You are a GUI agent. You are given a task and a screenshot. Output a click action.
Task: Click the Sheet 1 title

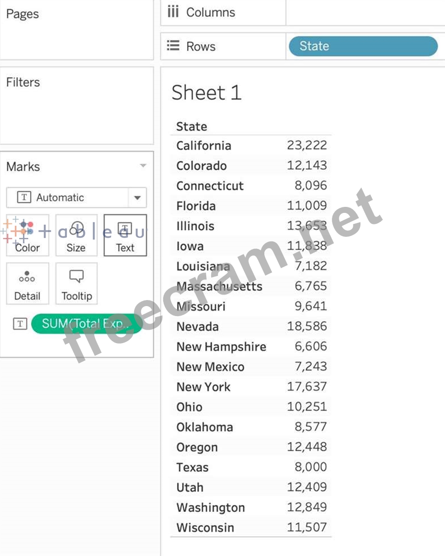(206, 93)
